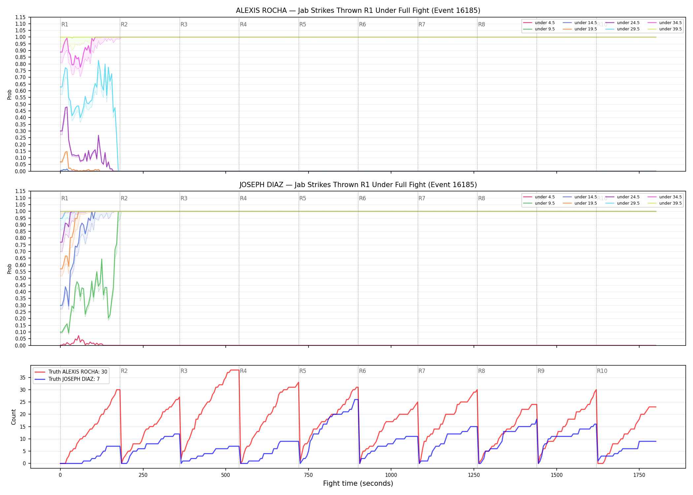Click the ALEXIS ROCHA Jab Strikes chart title
The width and height of the screenshot is (693, 495).
(x=358, y=11)
